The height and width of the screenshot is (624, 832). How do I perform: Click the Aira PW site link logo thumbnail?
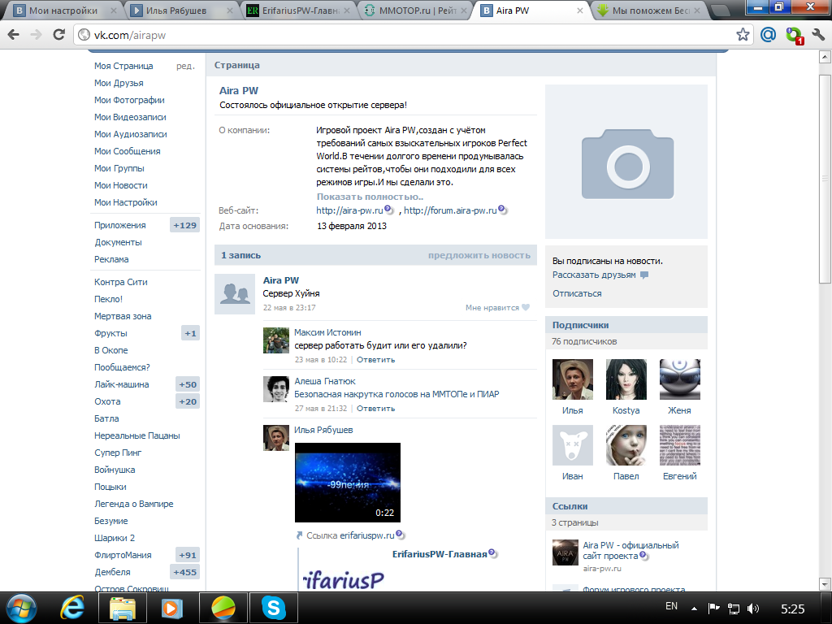click(565, 552)
